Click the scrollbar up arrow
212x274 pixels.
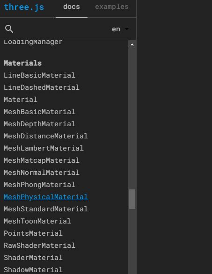point(132,45)
